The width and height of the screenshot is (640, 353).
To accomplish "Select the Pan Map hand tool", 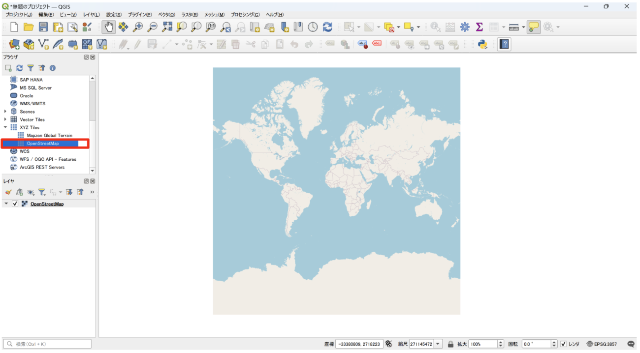I will click(109, 28).
